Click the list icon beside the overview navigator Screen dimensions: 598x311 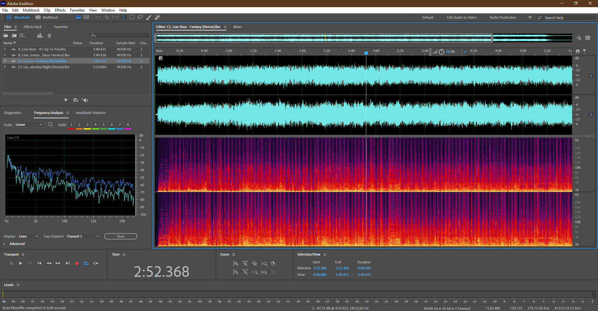tap(588, 38)
